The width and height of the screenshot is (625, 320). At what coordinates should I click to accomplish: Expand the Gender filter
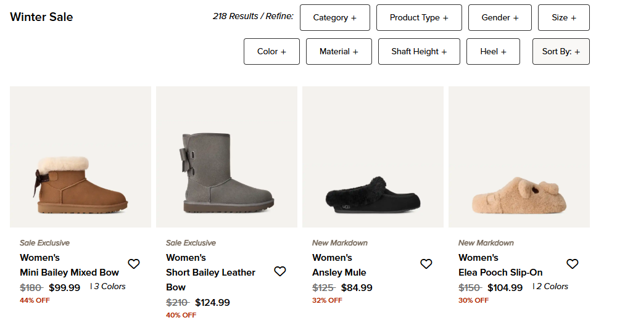tap(500, 18)
